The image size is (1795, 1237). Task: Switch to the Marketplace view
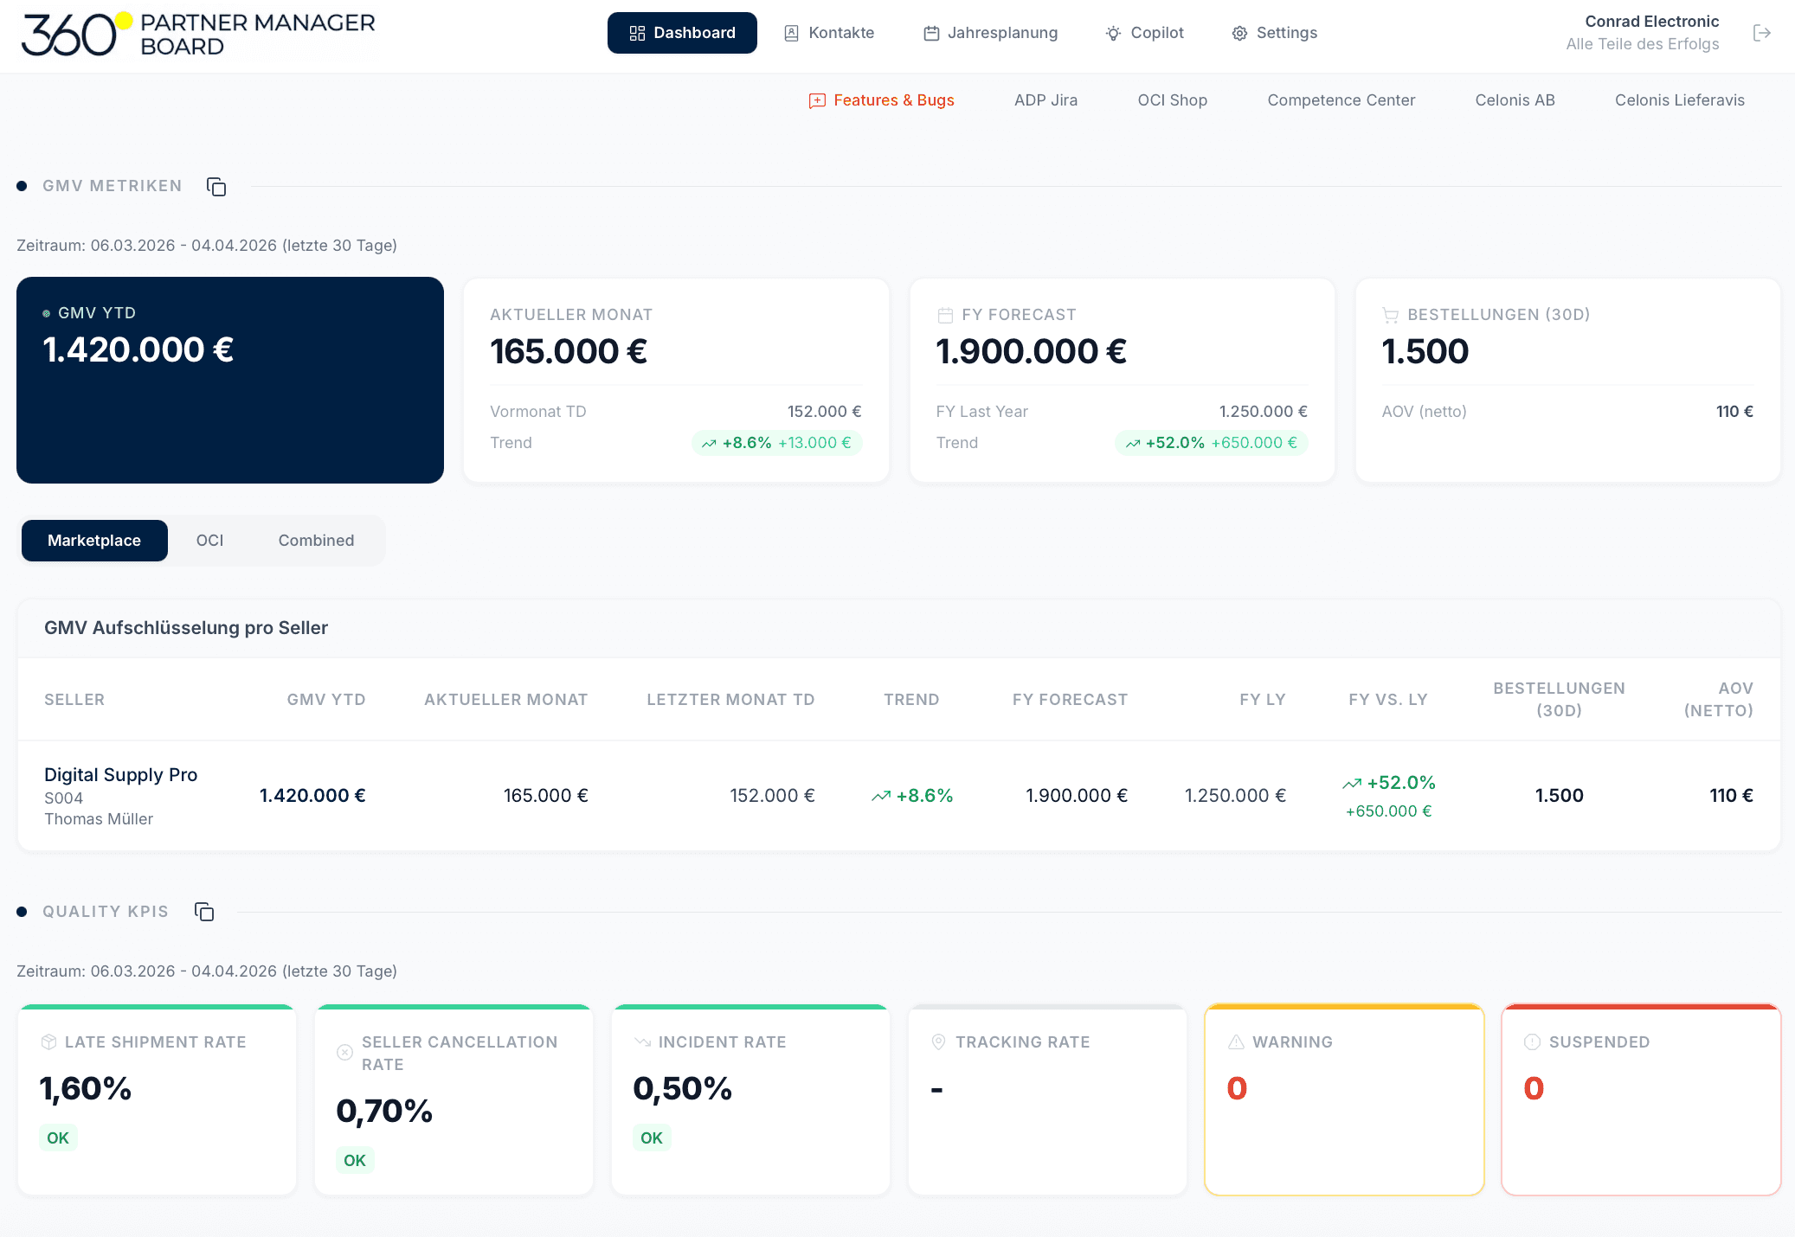[94, 541]
